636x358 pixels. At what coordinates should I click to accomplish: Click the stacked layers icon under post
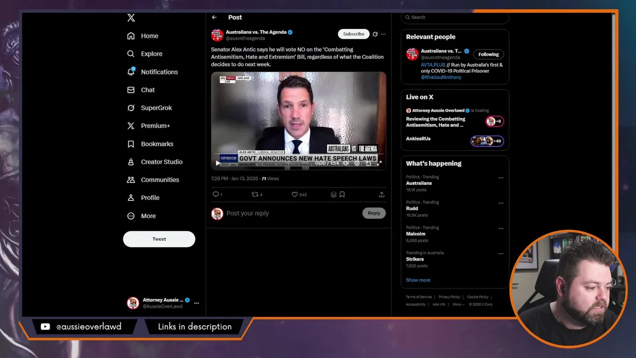pyautogui.click(x=333, y=194)
